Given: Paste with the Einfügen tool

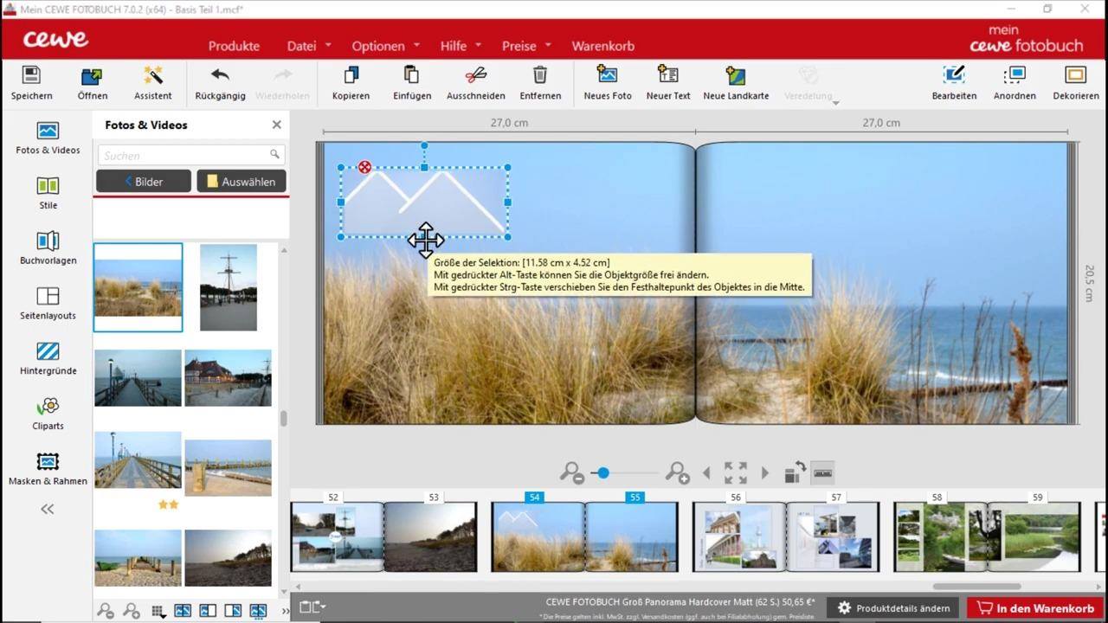Looking at the screenshot, I should pos(412,83).
